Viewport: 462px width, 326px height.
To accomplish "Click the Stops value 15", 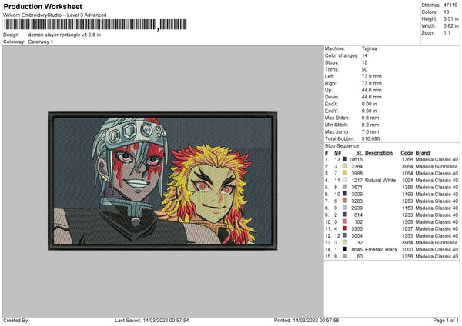I will (364, 62).
